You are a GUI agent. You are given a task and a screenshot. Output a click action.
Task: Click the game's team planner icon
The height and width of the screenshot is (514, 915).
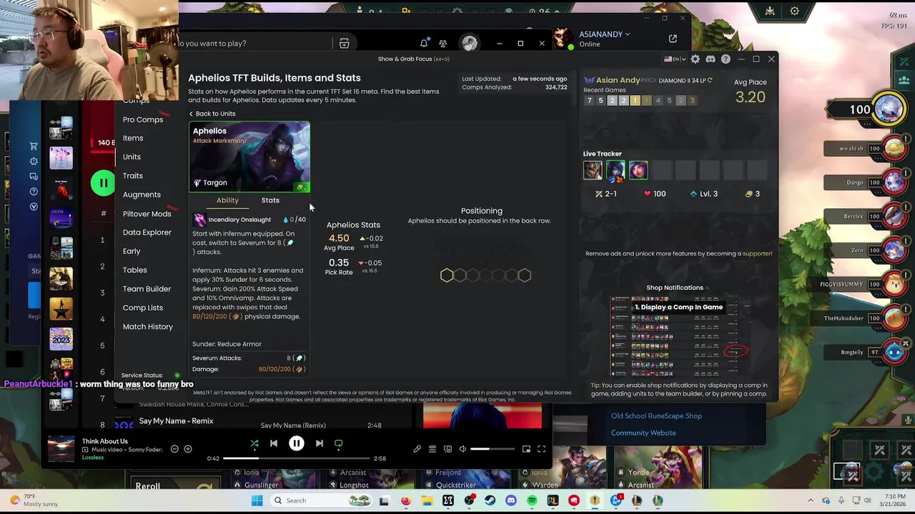(770, 11)
